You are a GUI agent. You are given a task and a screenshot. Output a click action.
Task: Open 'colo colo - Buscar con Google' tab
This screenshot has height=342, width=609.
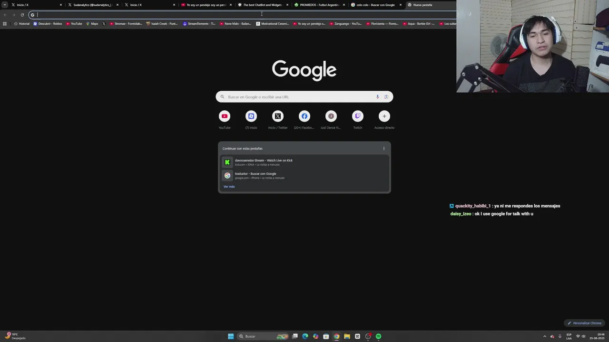coord(376,5)
